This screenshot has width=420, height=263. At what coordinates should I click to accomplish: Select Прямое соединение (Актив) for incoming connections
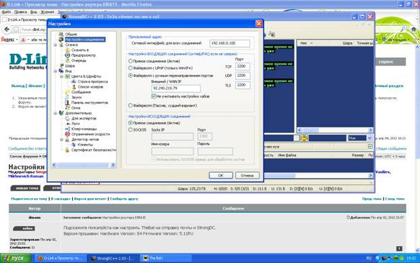pyautogui.click(x=130, y=61)
